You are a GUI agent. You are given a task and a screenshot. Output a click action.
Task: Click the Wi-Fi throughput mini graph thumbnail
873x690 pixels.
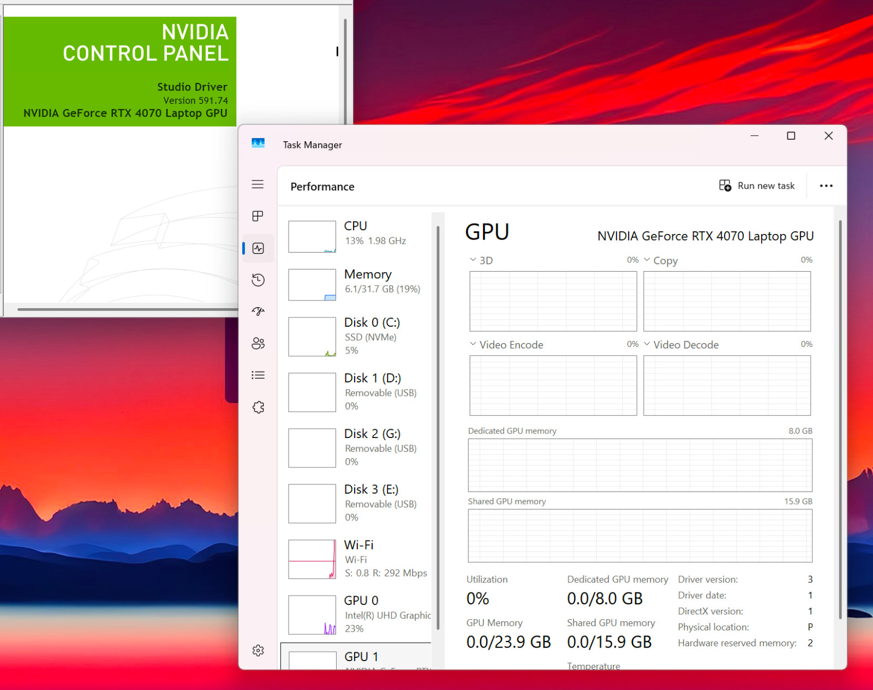tap(312, 559)
